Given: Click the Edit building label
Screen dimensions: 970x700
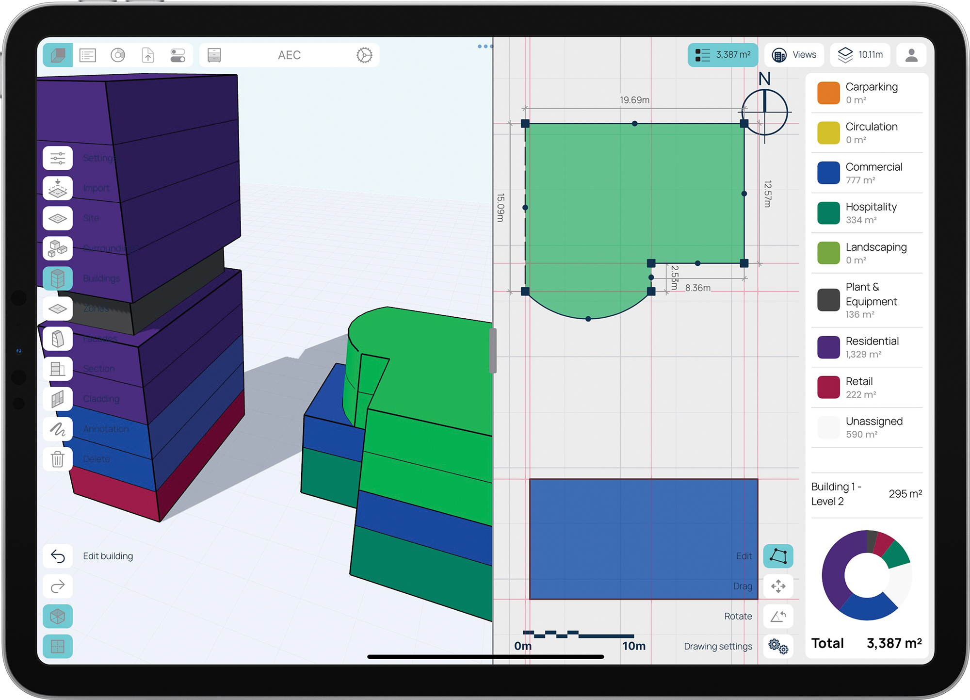Looking at the screenshot, I should (108, 556).
